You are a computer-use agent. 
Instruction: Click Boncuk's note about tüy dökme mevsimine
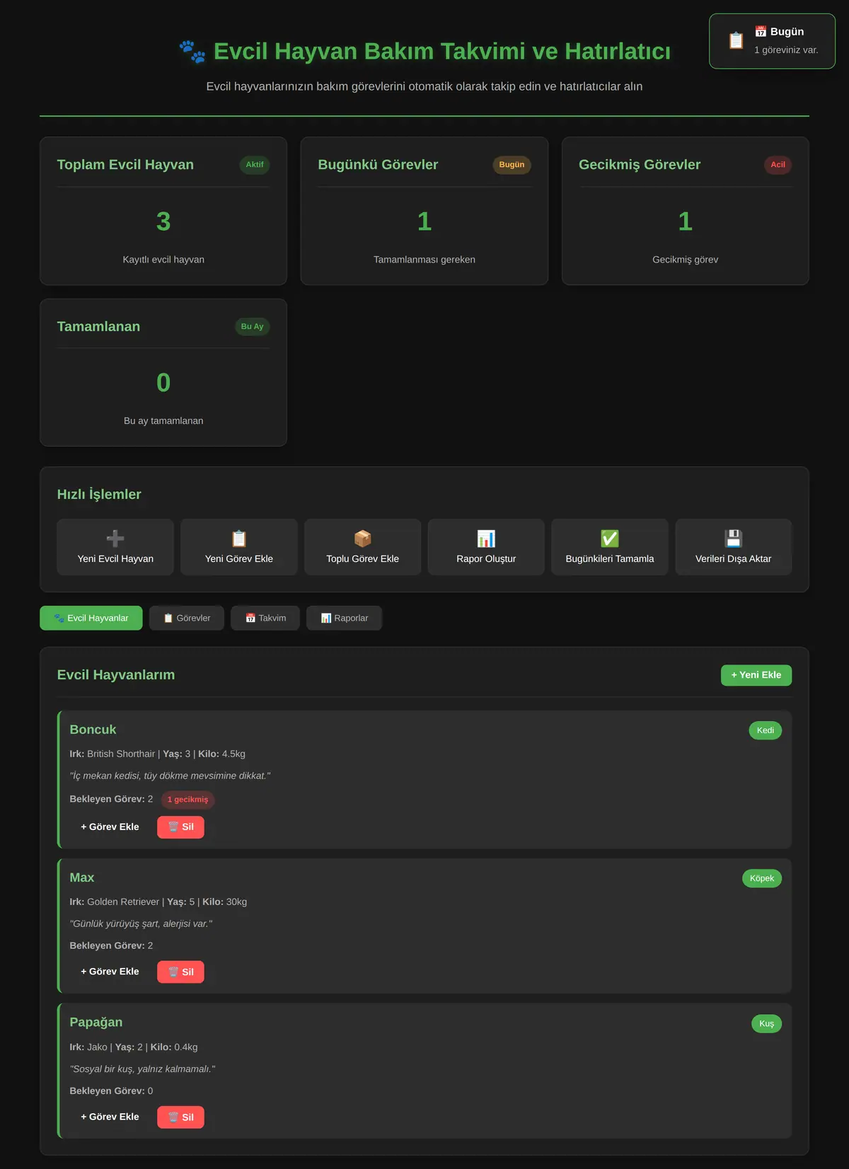[170, 776]
